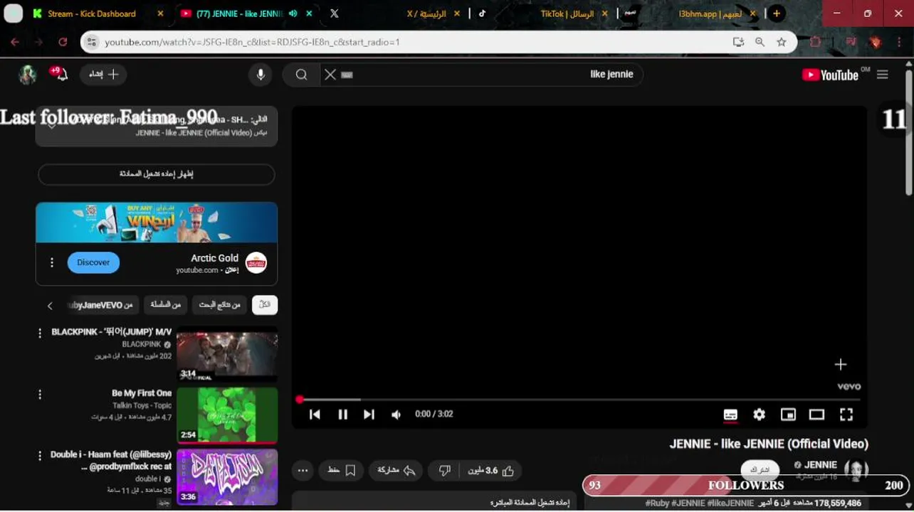Show more filter chips with the arrow

pyautogui.click(x=50, y=306)
